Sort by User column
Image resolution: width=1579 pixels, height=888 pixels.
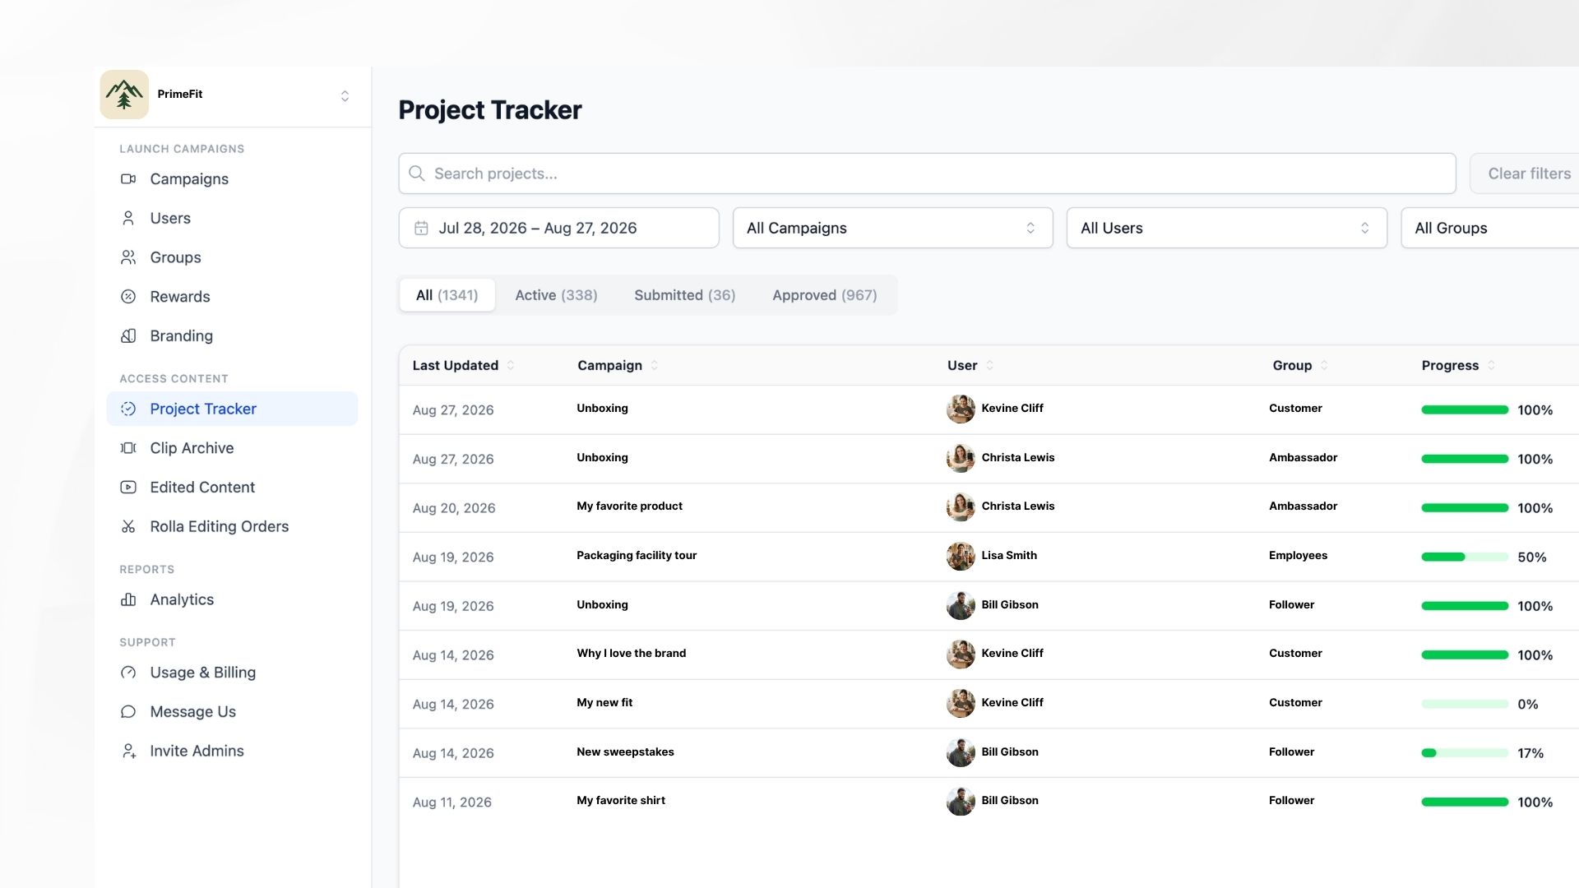tap(970, 365)
